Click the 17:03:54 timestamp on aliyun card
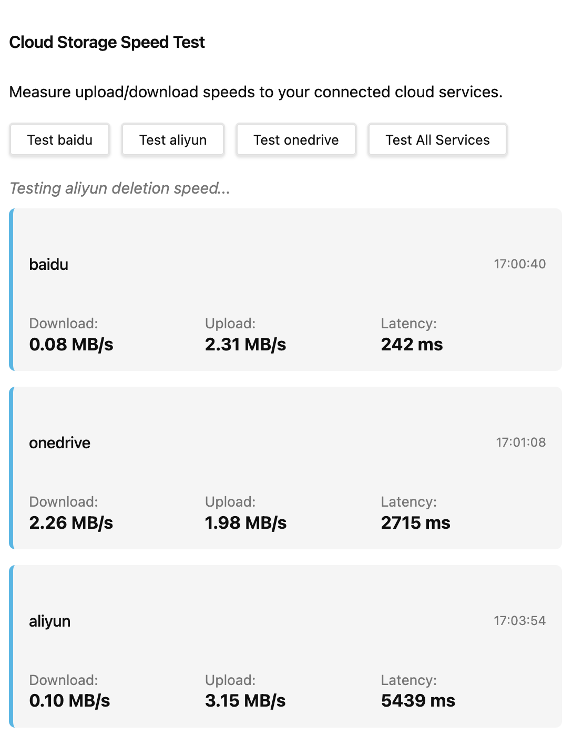This screenshot has width=573, height=745. 519,621
